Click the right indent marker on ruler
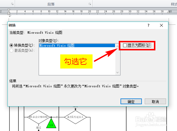The height and width of the screenshot is (131, 177). coord(169,12)
